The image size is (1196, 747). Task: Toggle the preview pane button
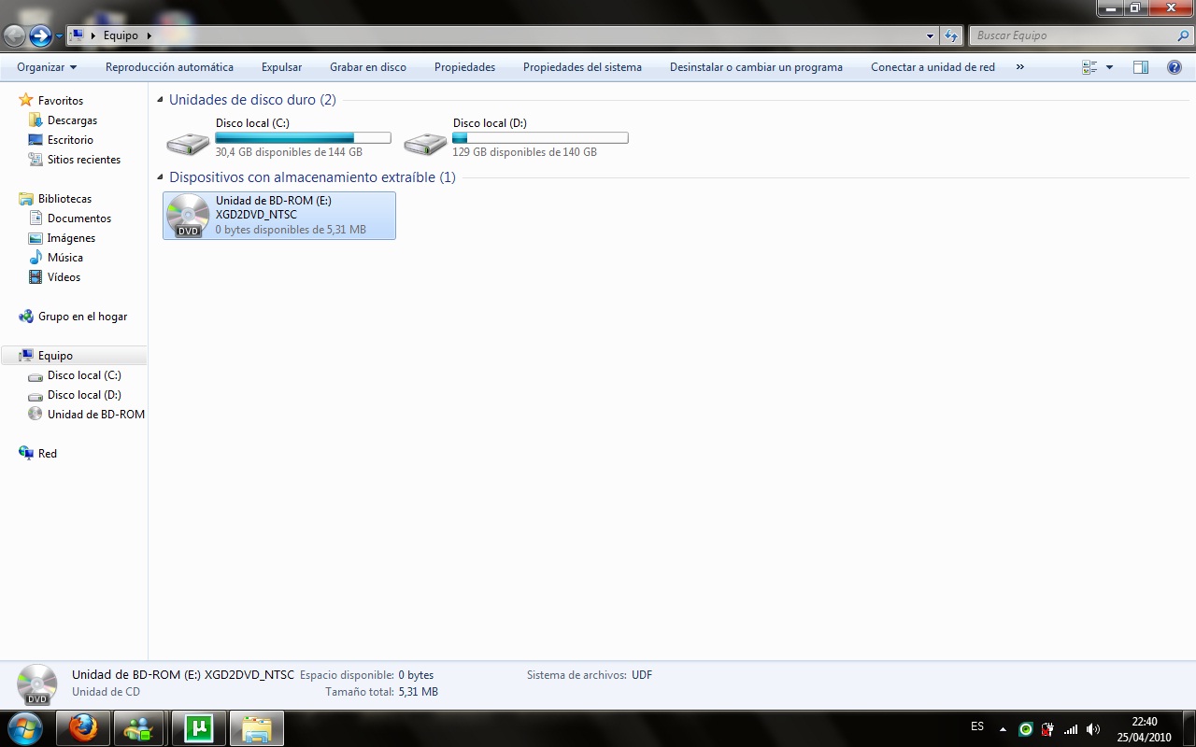pyautogui.click(x=1141, y=67)
